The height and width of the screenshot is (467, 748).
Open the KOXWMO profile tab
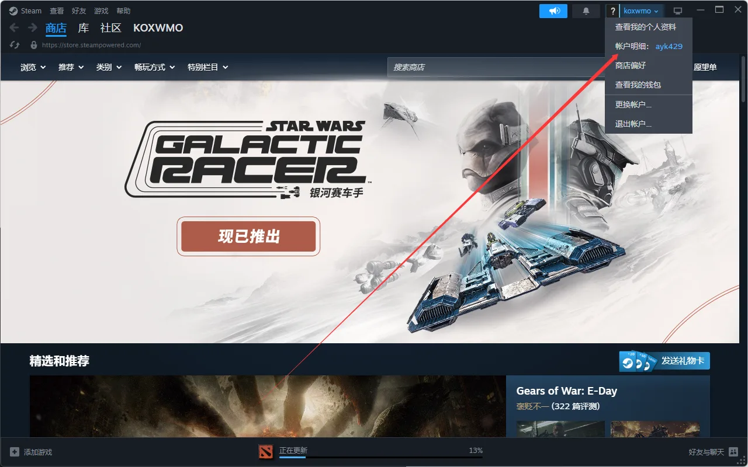[158, 28]
